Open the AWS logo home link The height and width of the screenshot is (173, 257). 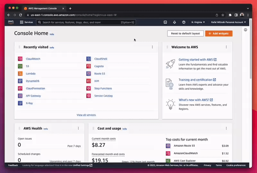tap(11, 22)
